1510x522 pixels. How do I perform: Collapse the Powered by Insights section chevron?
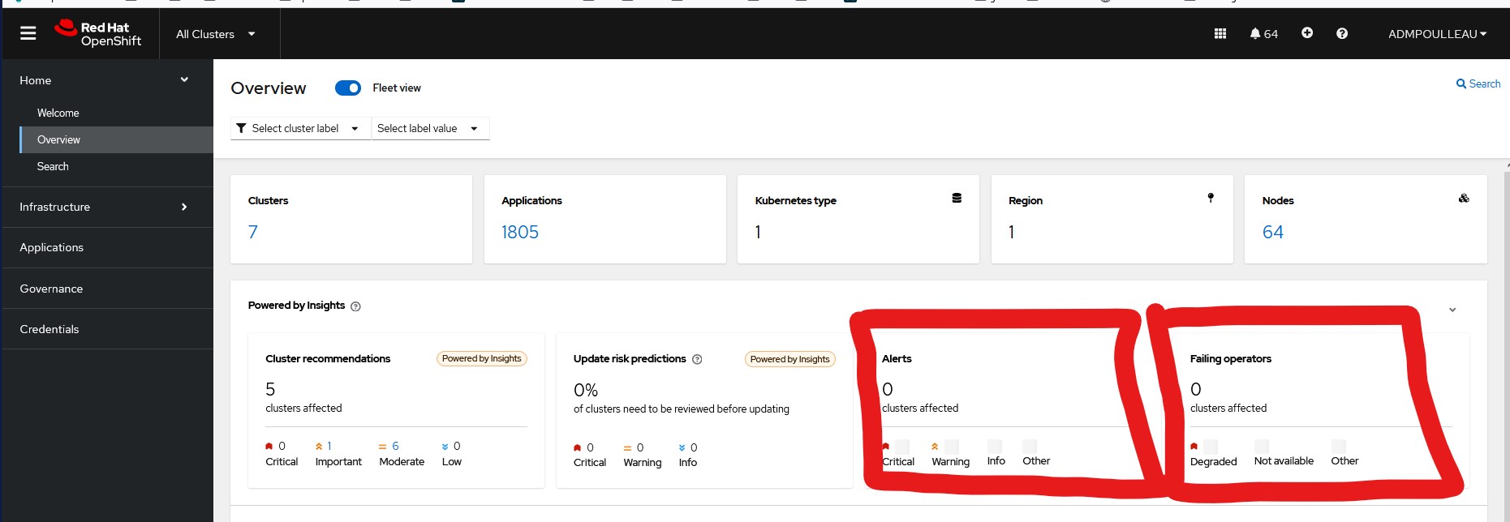point(1452,310)
